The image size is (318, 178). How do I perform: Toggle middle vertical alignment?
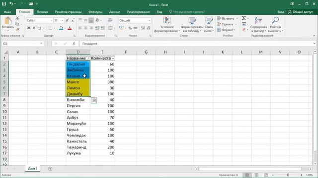pyautogui.click(x=86, y=20)
